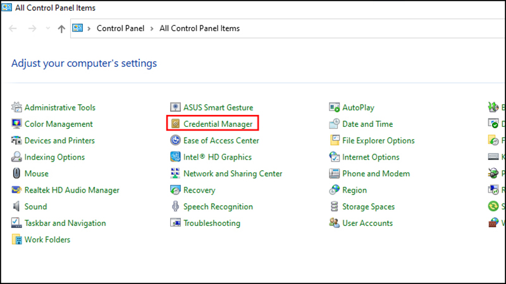Viewport: 506px width, 284px height.
Task: Click the Taskbar and Navigation icon
Action: coord(16,223)
